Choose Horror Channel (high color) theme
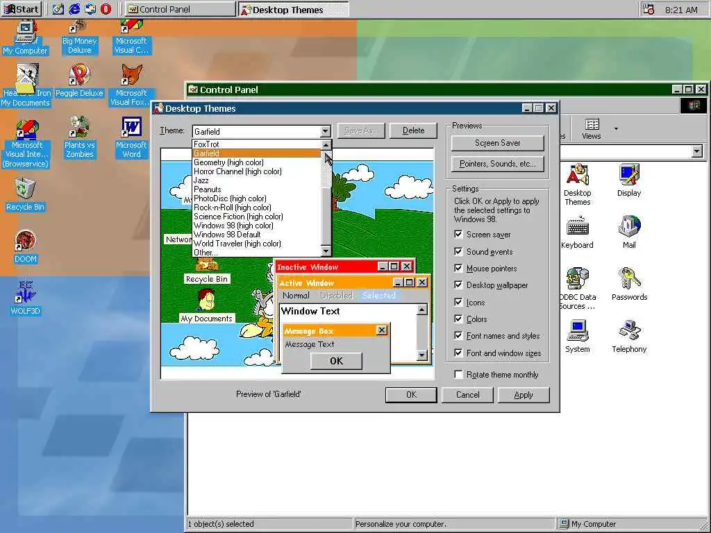711x533 pixels. [256, 171]
